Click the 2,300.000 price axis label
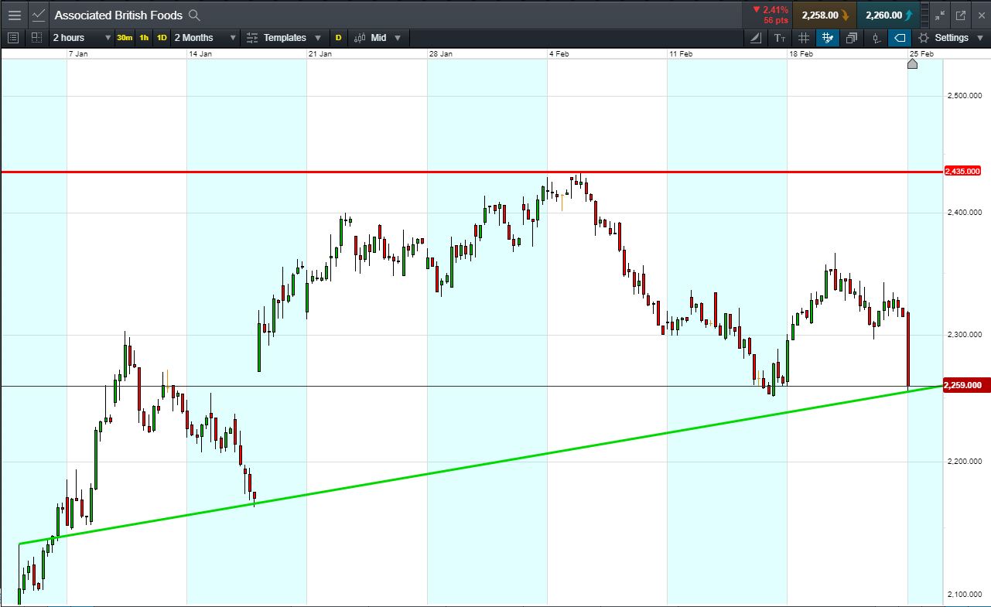 964,334
